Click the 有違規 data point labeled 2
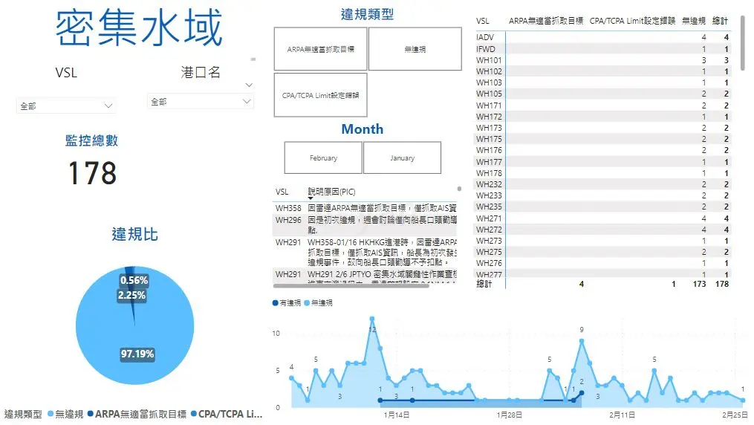The width and height of the screenshot is (754, 425). tap(582, 393)
